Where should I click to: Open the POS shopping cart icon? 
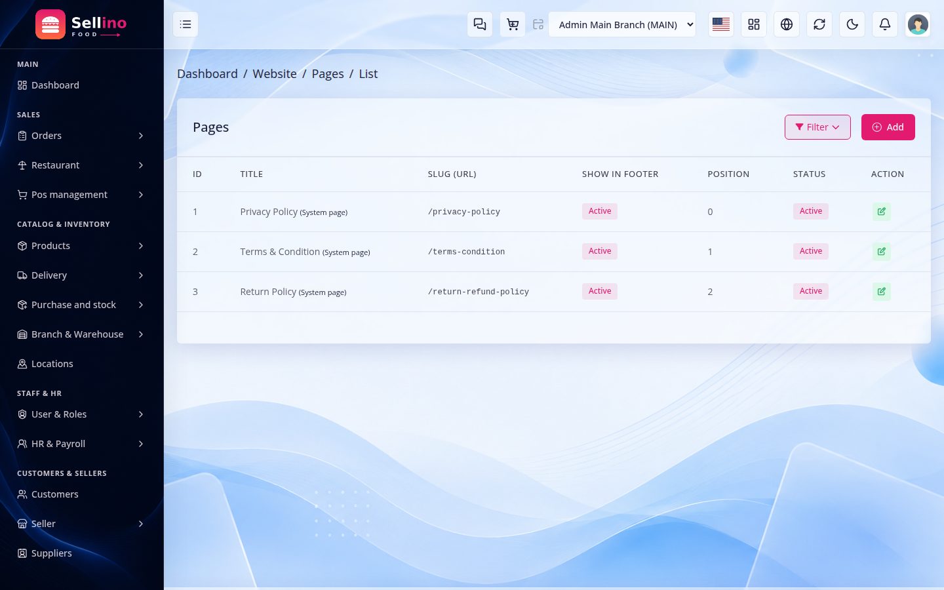pyautogui.click(x=513, y=24)
